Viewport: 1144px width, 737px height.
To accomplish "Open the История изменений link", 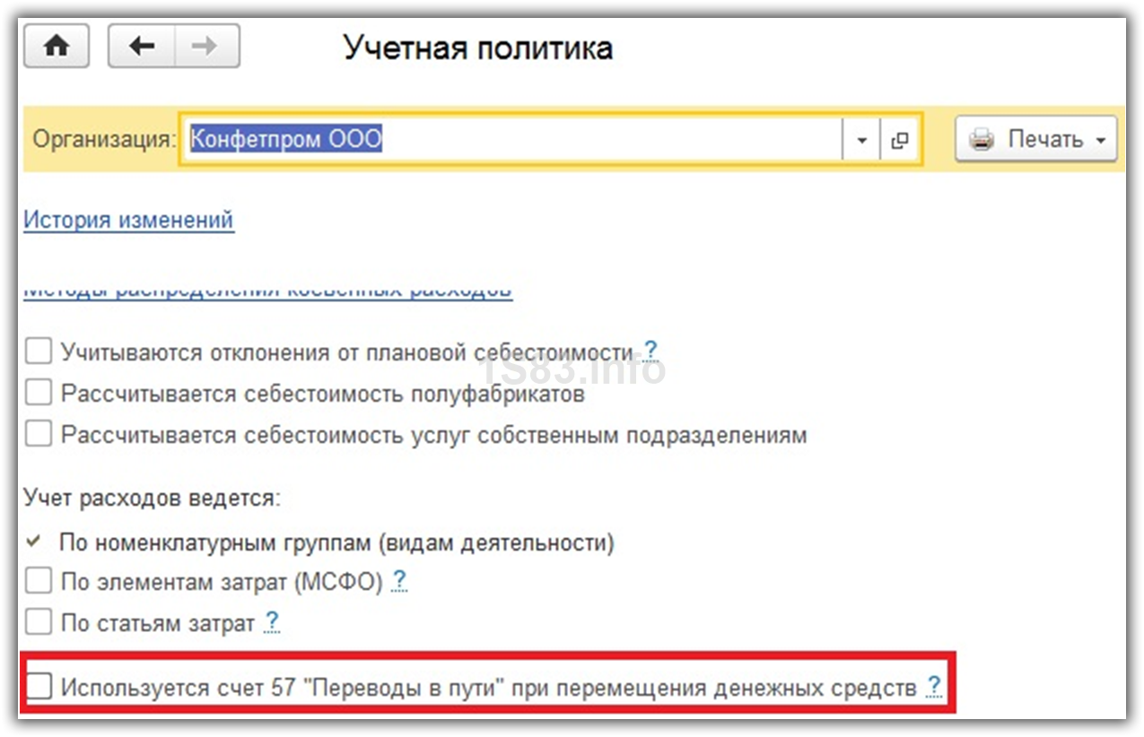I will (x=128, y=220).
